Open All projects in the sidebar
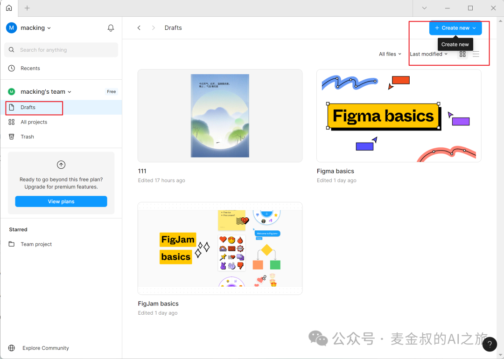The image size is (504, 359). 61,122
